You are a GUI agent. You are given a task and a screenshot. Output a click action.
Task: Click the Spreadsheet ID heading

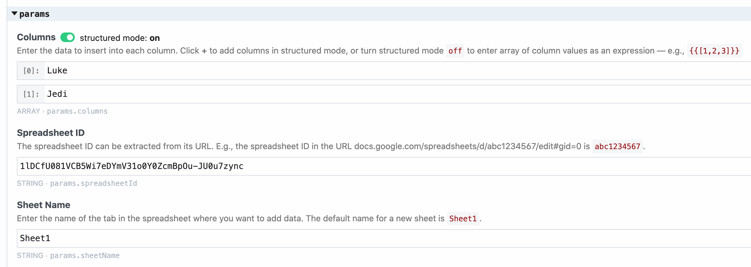click(51, 133)
